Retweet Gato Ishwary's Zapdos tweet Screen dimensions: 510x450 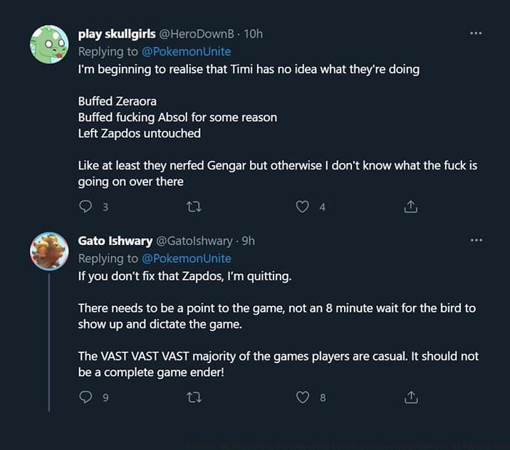194,397
